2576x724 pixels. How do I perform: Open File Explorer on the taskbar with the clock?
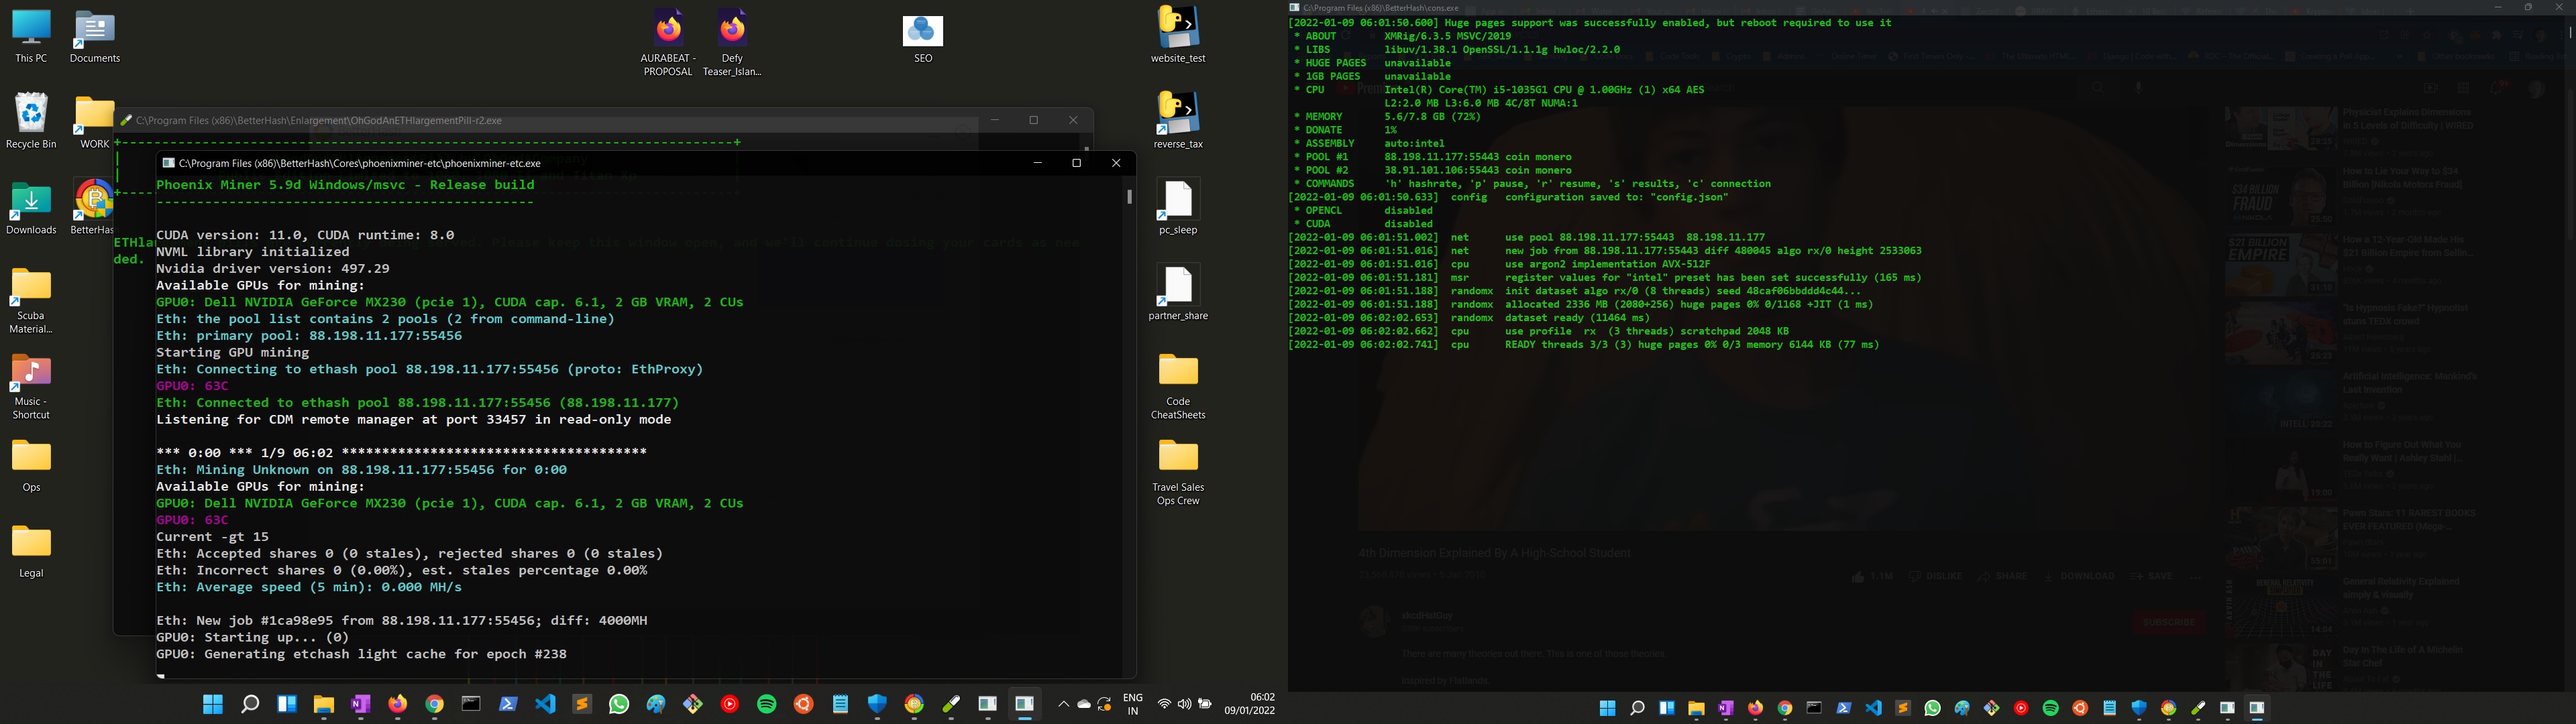pos(323,704)
